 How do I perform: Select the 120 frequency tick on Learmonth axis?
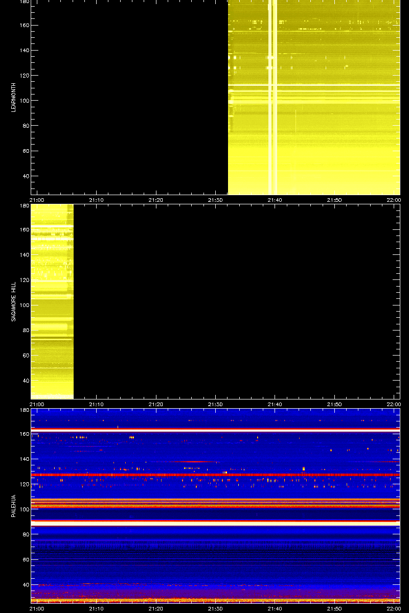pos(24,76)
